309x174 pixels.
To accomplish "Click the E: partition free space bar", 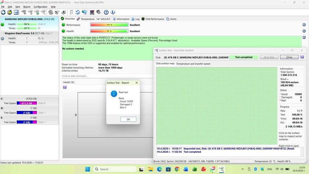I will click(x=27, y=122).
